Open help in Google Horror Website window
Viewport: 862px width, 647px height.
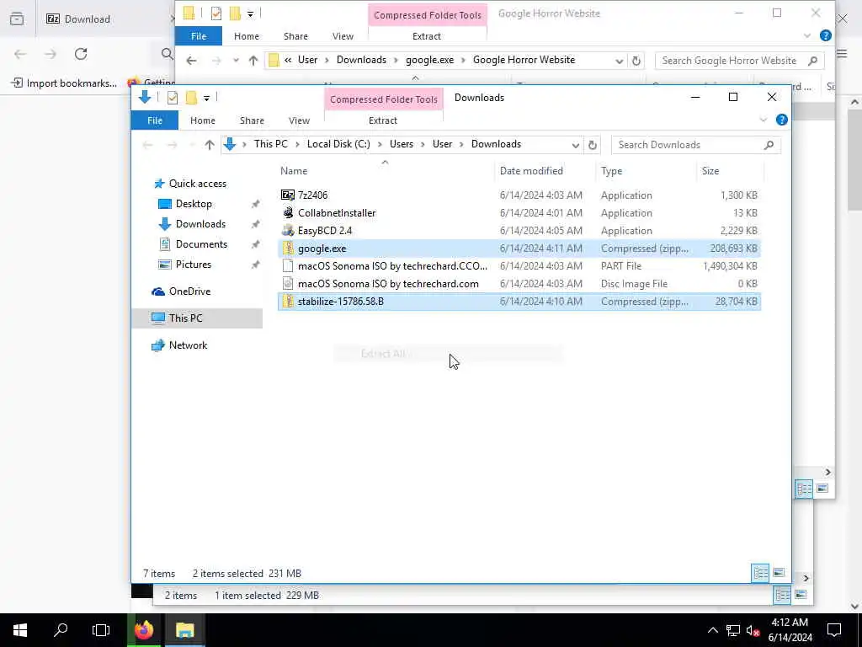pos(825,35)
